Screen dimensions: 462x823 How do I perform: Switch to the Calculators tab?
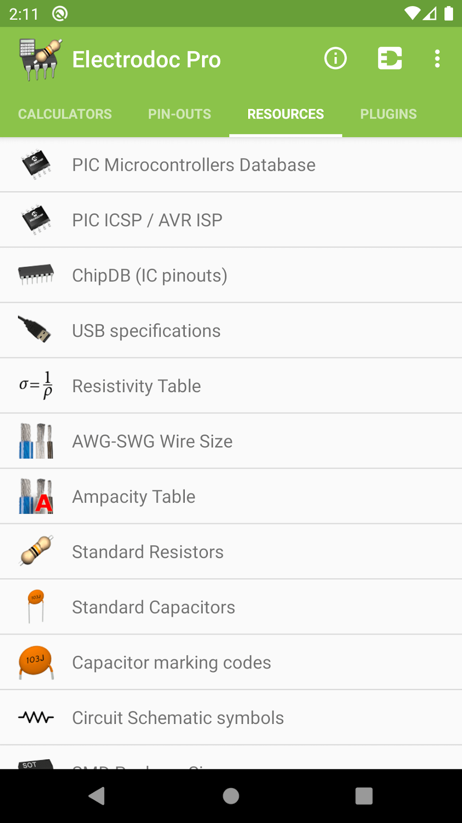(65, 114)
